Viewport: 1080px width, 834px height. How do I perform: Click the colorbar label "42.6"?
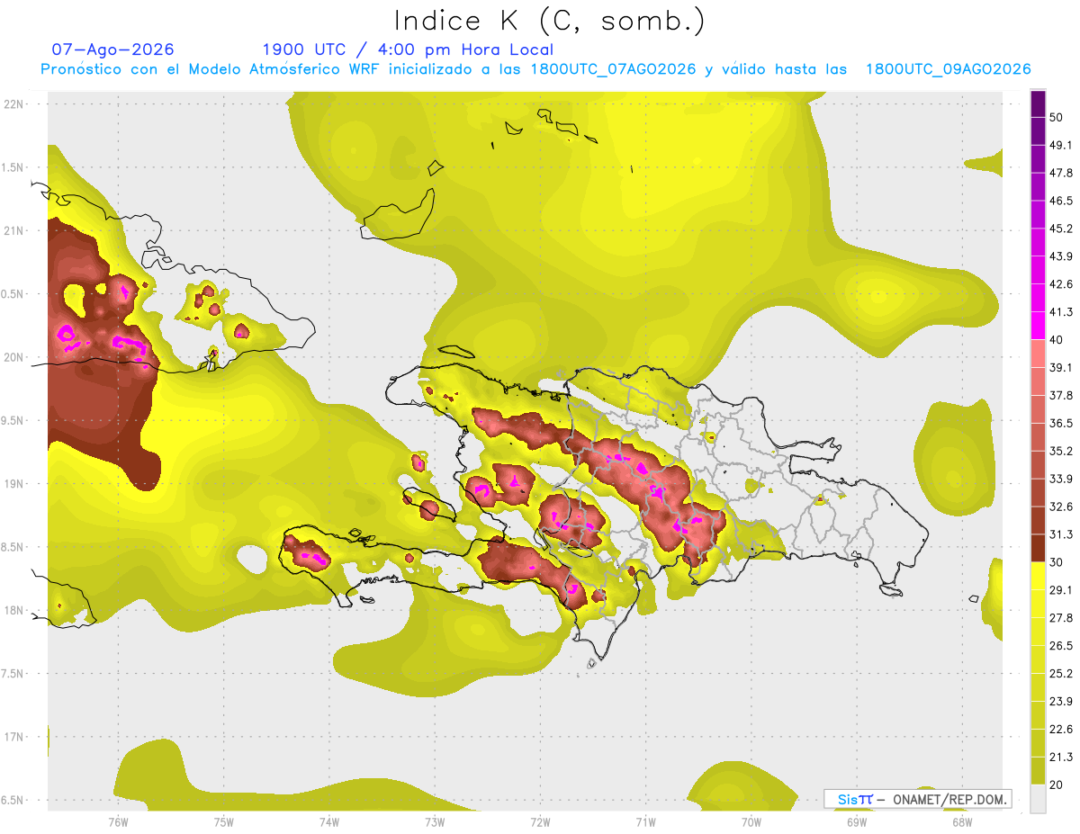pyautogui.click(x=1061, y=284)
